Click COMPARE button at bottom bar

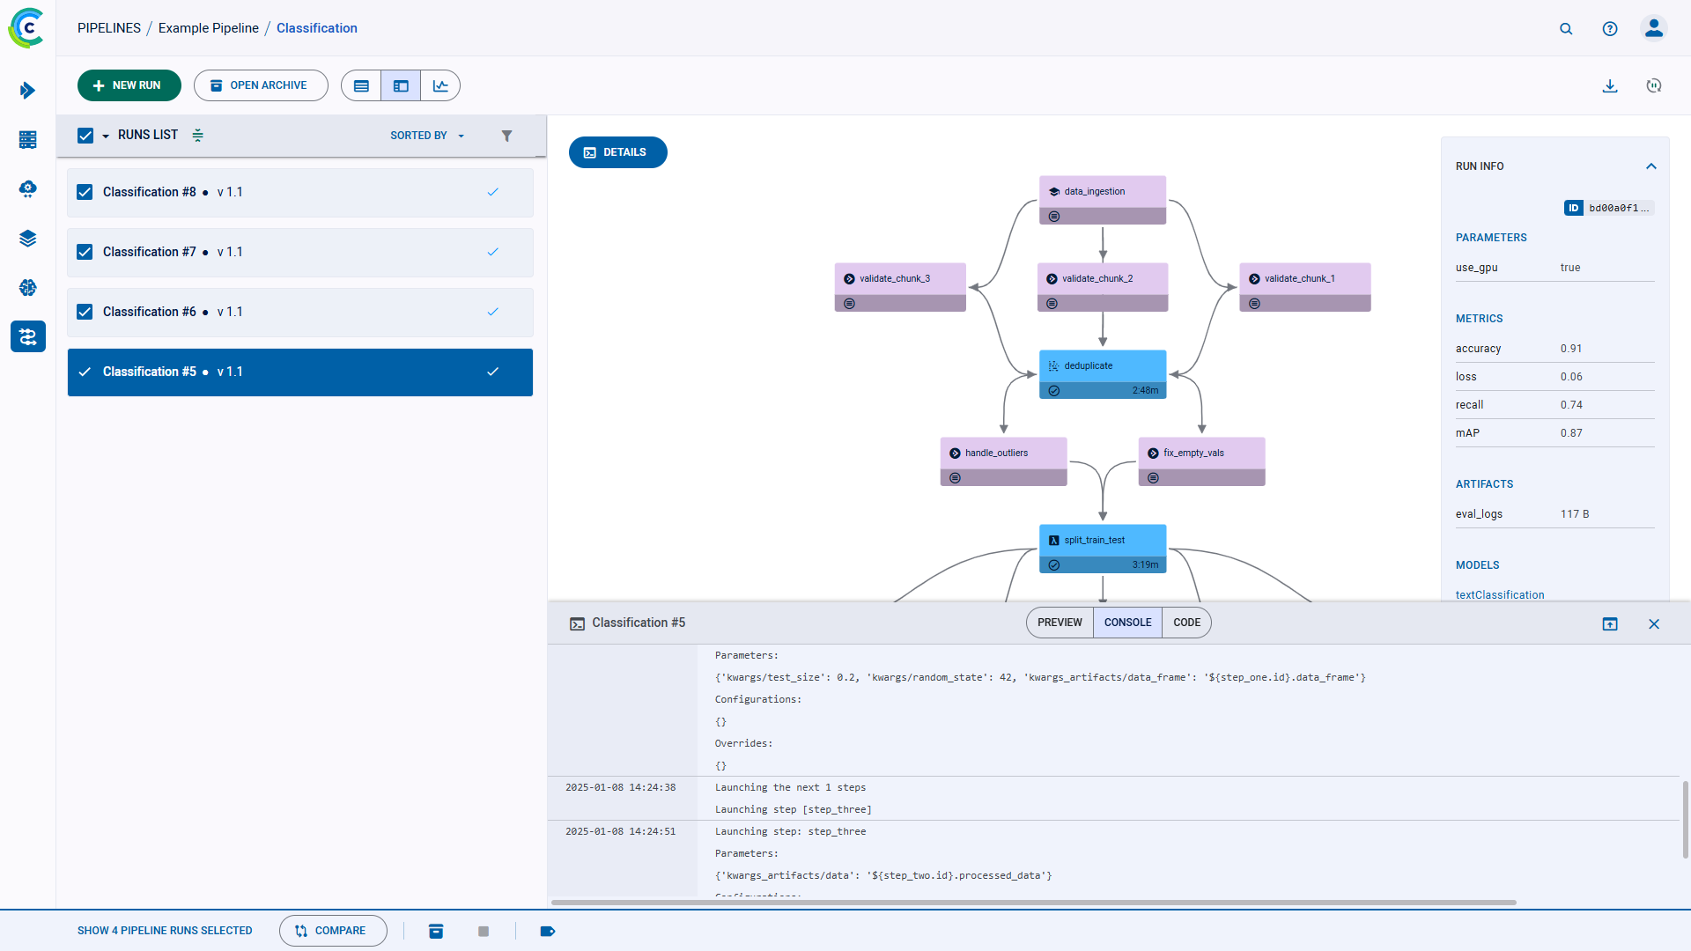tap(330, 930)
